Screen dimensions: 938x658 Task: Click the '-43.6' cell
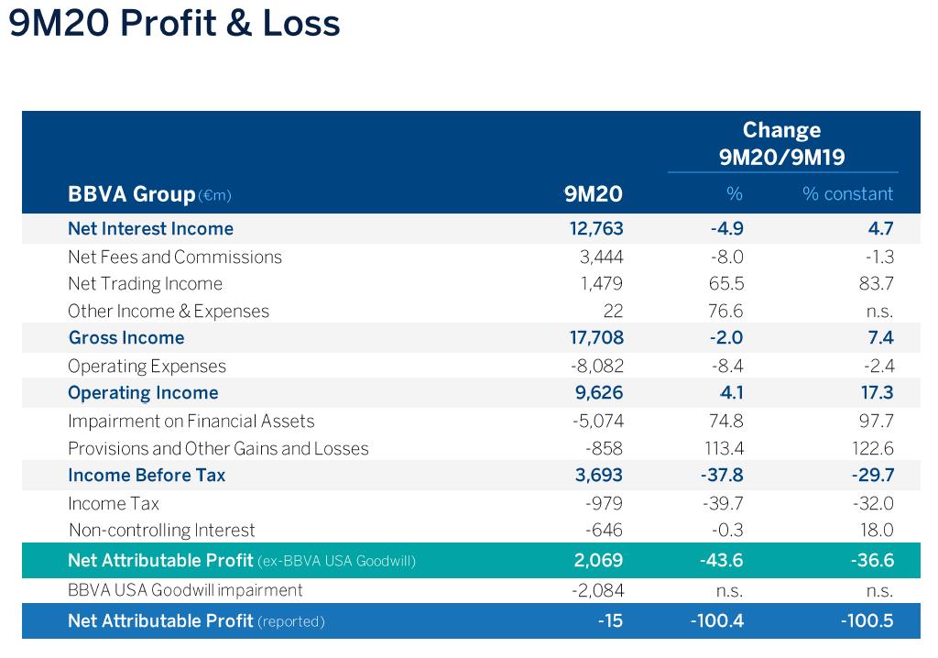pos(722,561)
